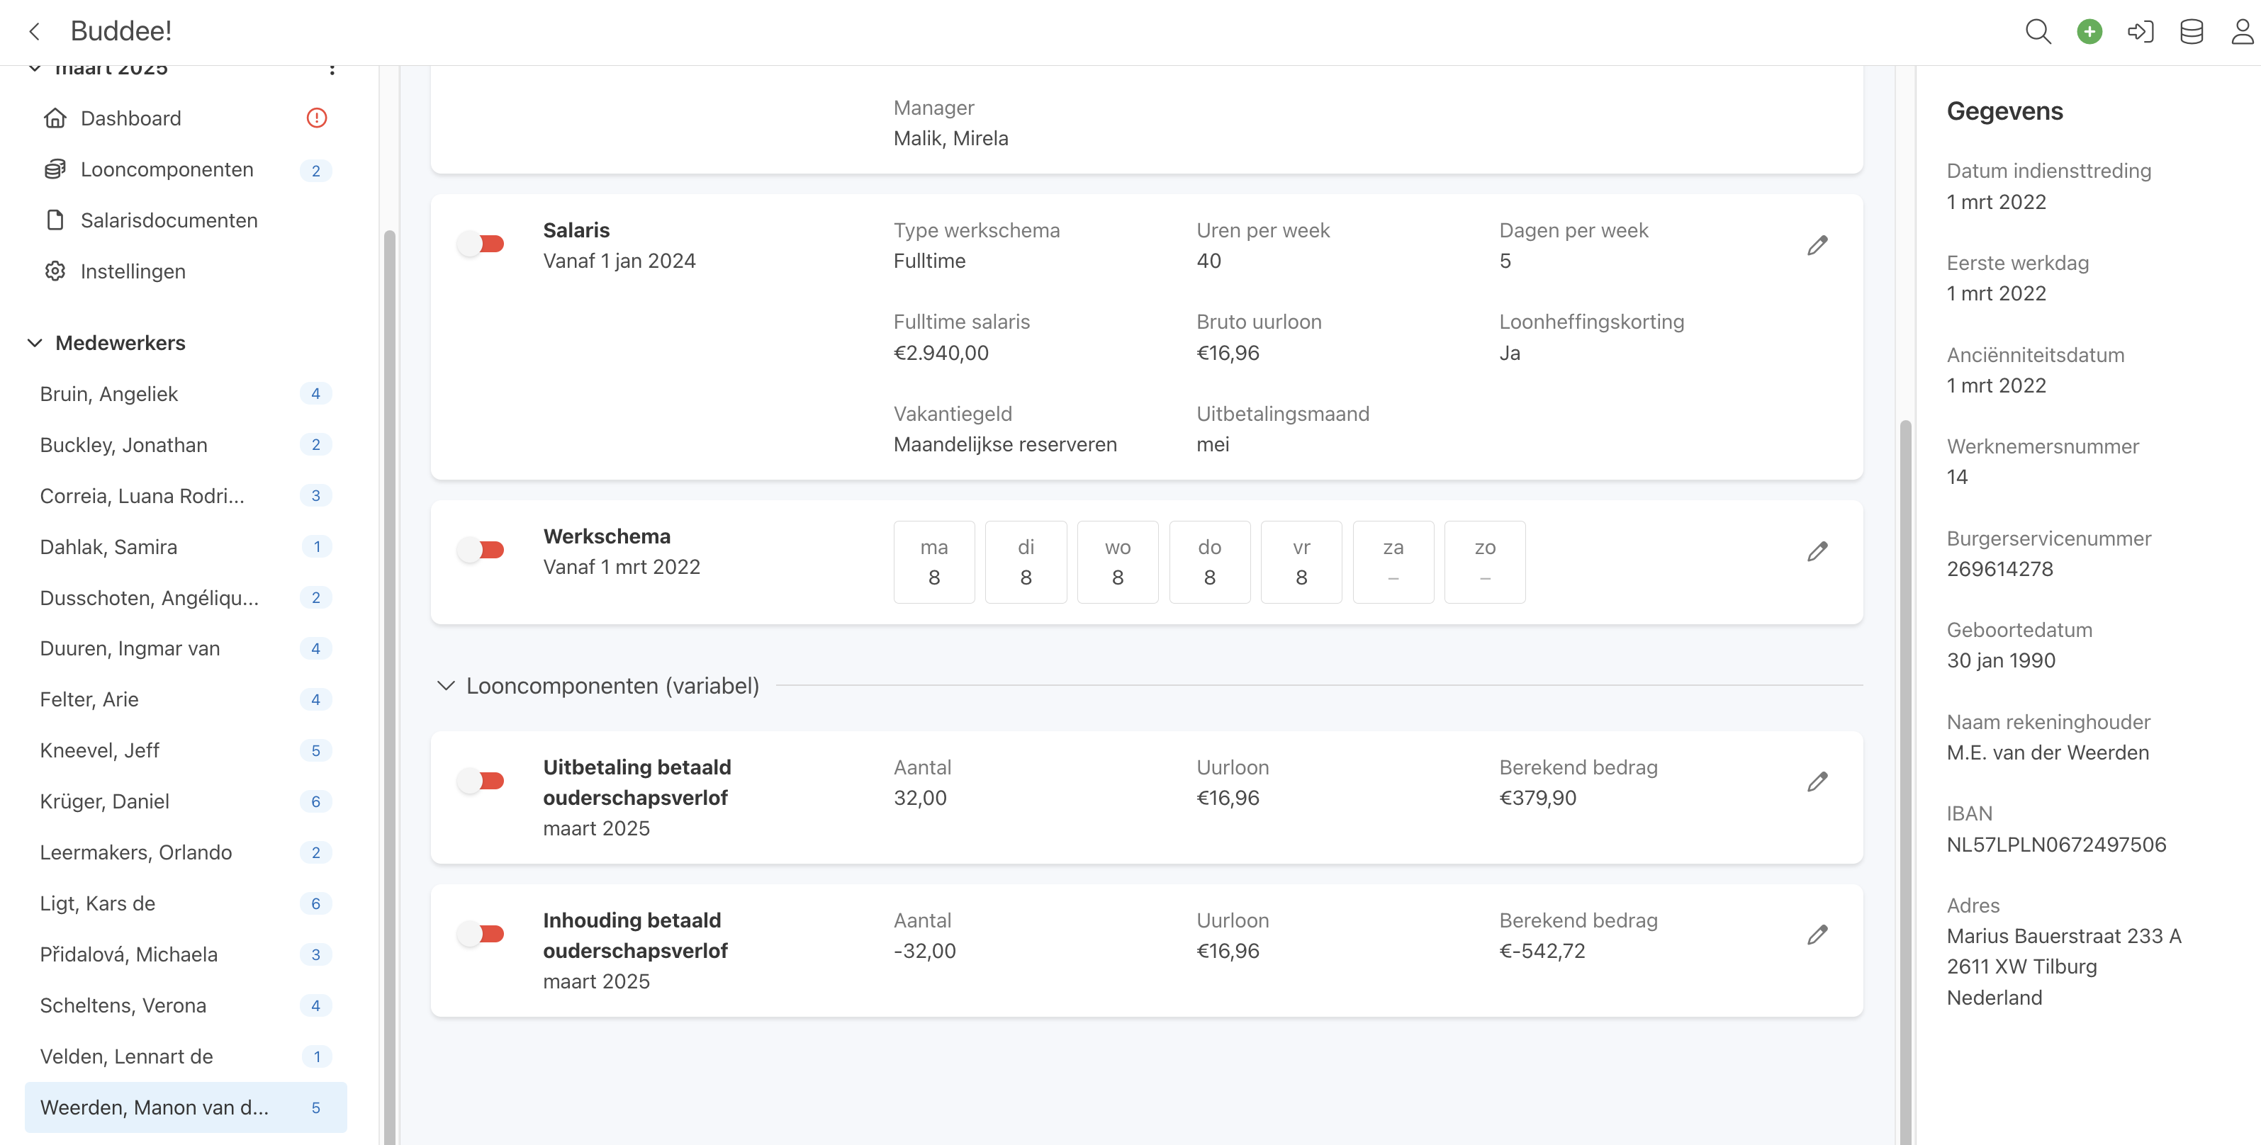The image size is (2261, 1145).
Task: Toggle the Werkschema switch
Action: (481, 550)
